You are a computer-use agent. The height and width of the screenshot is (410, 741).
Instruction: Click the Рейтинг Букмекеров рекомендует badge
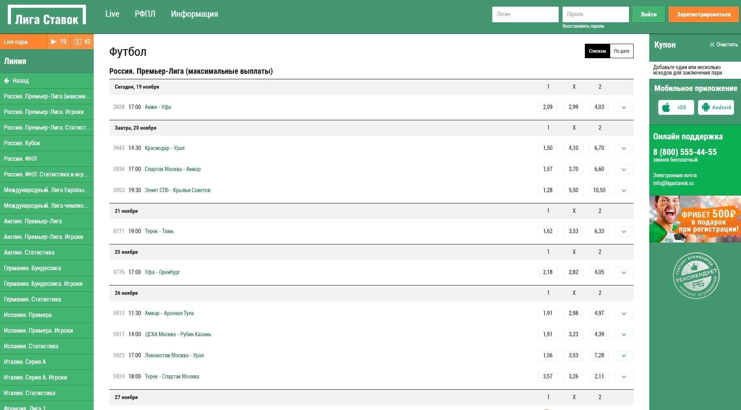tap(696, 276)
